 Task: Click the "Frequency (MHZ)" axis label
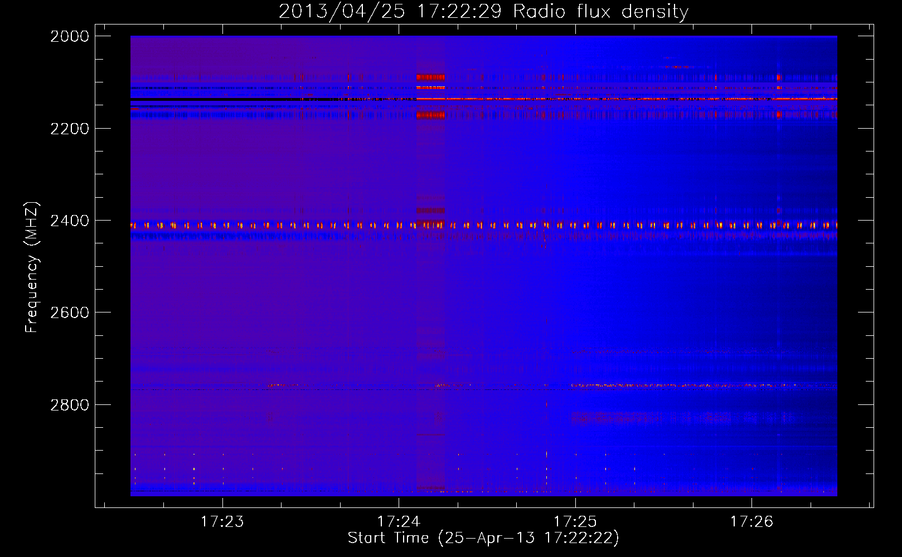[x=32, y=267]
